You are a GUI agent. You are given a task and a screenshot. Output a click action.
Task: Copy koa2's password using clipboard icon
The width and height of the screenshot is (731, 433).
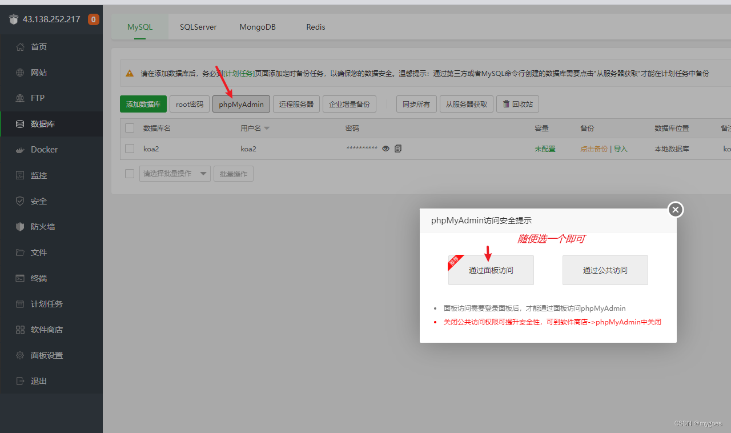coord(397,149)
